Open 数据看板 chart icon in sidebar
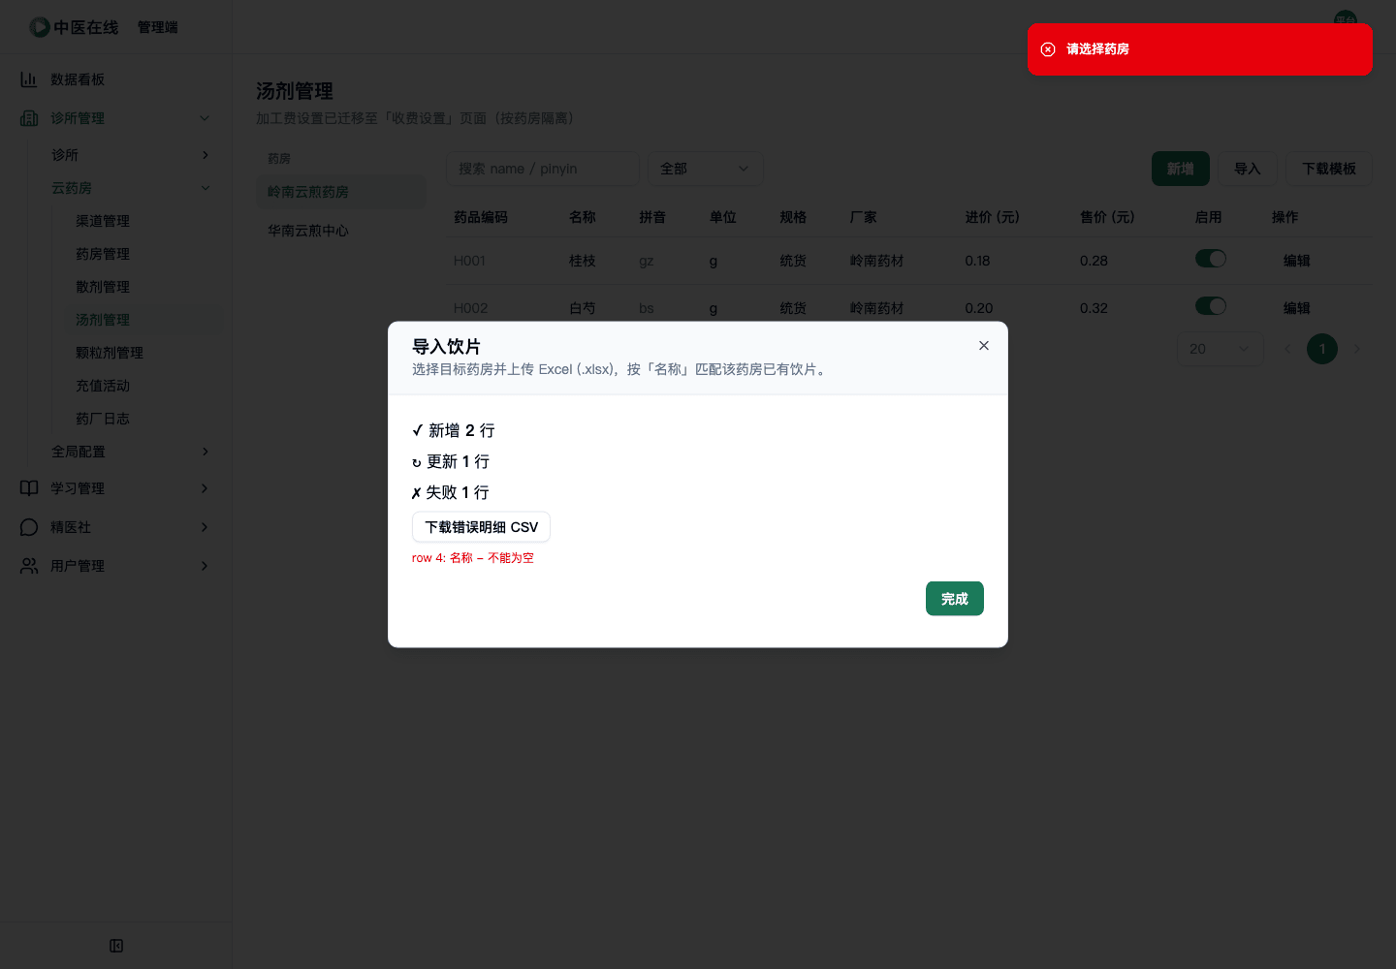Image resolution: width=1396 pixels, height=969 pixels. click(x=29, y=79)
